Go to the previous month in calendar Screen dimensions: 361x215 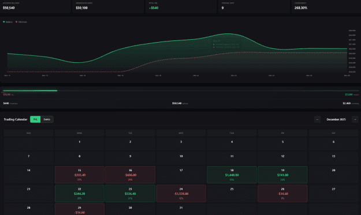pyautogui.click(x=317, y=119)
